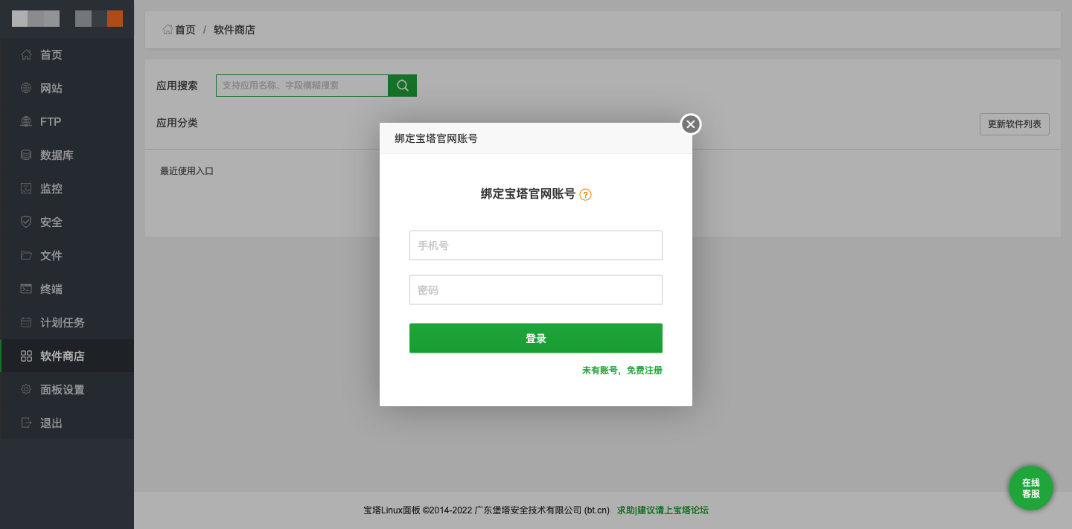Focus the 手机号 input field

tap(535, 245)
